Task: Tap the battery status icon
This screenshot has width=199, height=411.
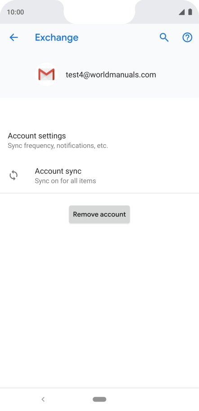Action: (x=190, y=12)
